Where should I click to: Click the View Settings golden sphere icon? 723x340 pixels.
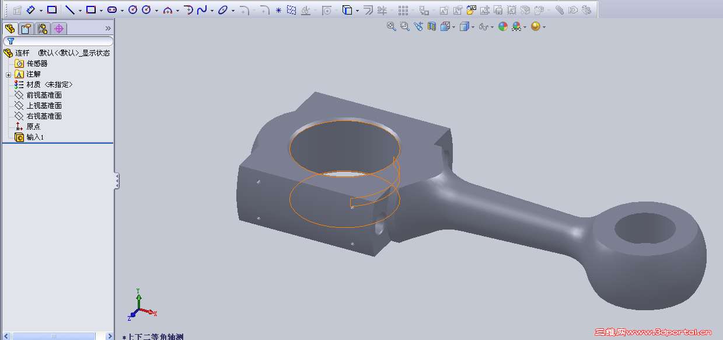[536, 27]
